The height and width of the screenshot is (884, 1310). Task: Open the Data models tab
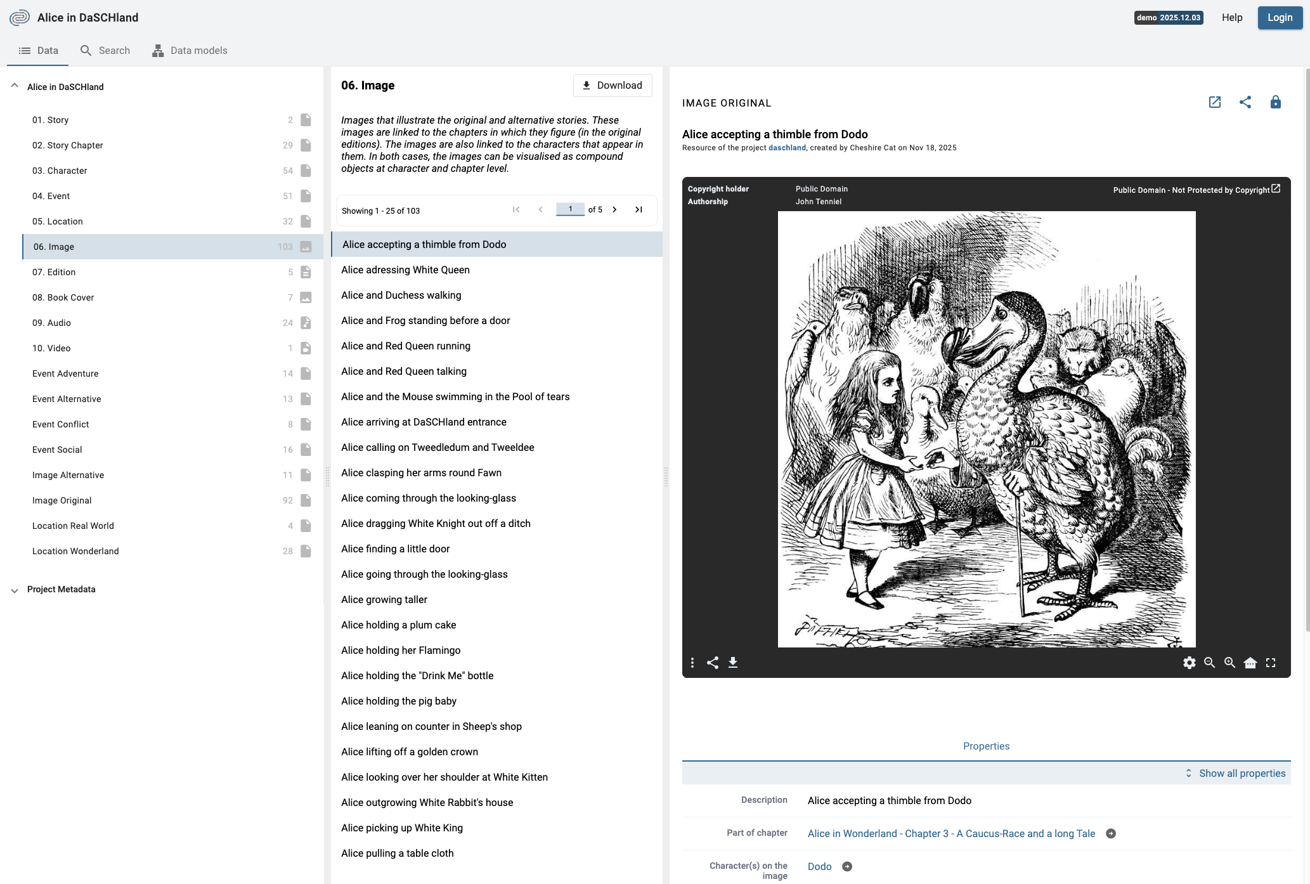190,50
